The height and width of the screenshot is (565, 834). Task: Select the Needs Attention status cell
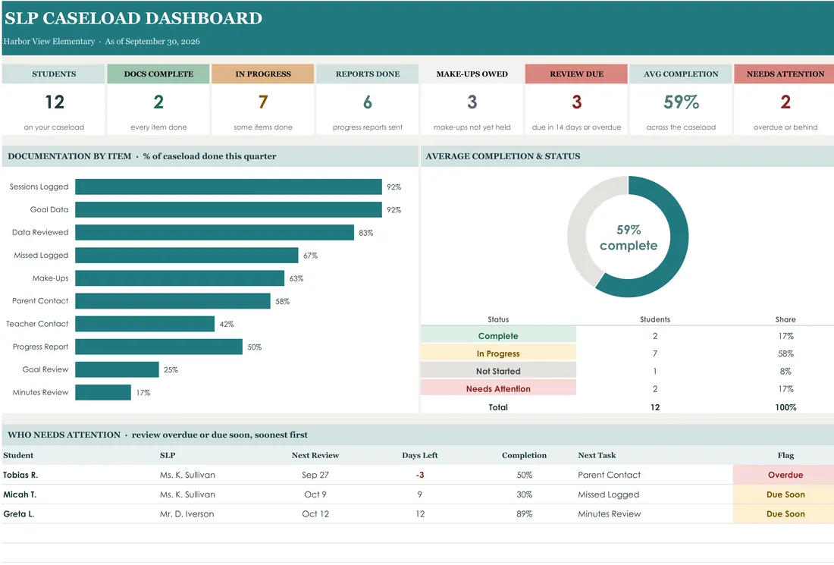pyautogui.click(x=498, y=389)
